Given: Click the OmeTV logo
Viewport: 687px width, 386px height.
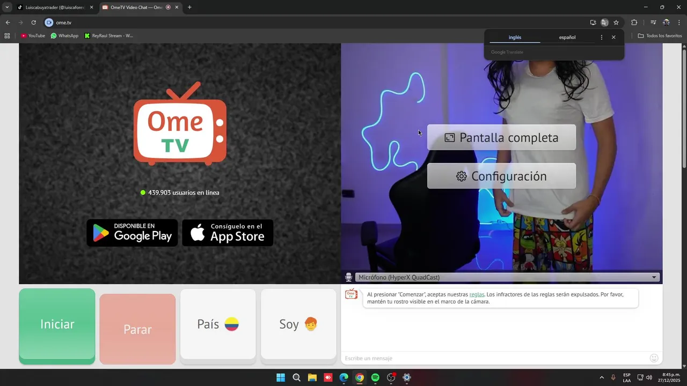Looking at the screenshot, I should coord(180,123).
